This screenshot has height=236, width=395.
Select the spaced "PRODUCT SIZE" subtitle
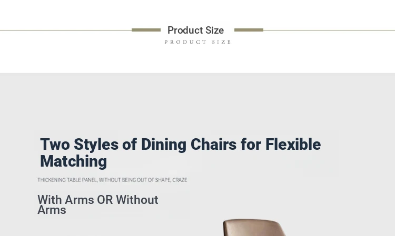(197, 42)
